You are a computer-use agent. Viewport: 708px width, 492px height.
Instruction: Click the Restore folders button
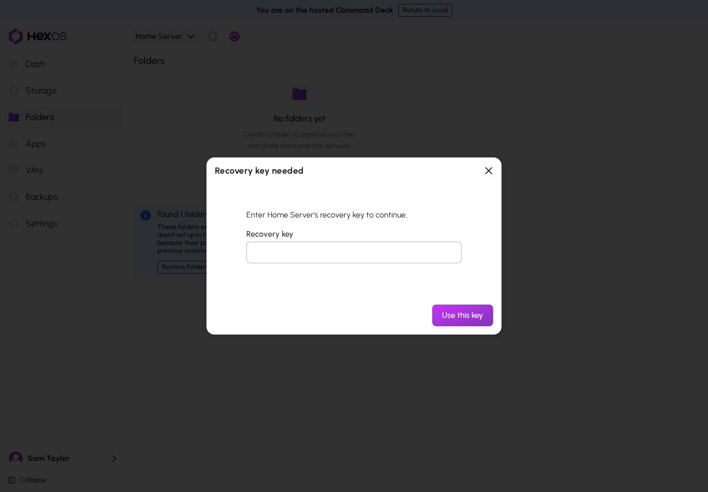click(x=182, y=267)
